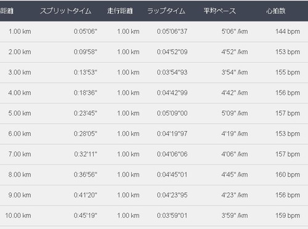Screen dimensions: 308x229
Task: Click the 144 bpm heart rate cell
Action: (288, 31)
